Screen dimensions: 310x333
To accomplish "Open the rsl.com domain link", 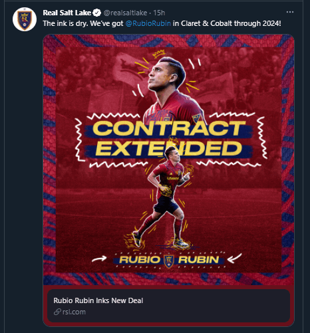I will [74, 312].
